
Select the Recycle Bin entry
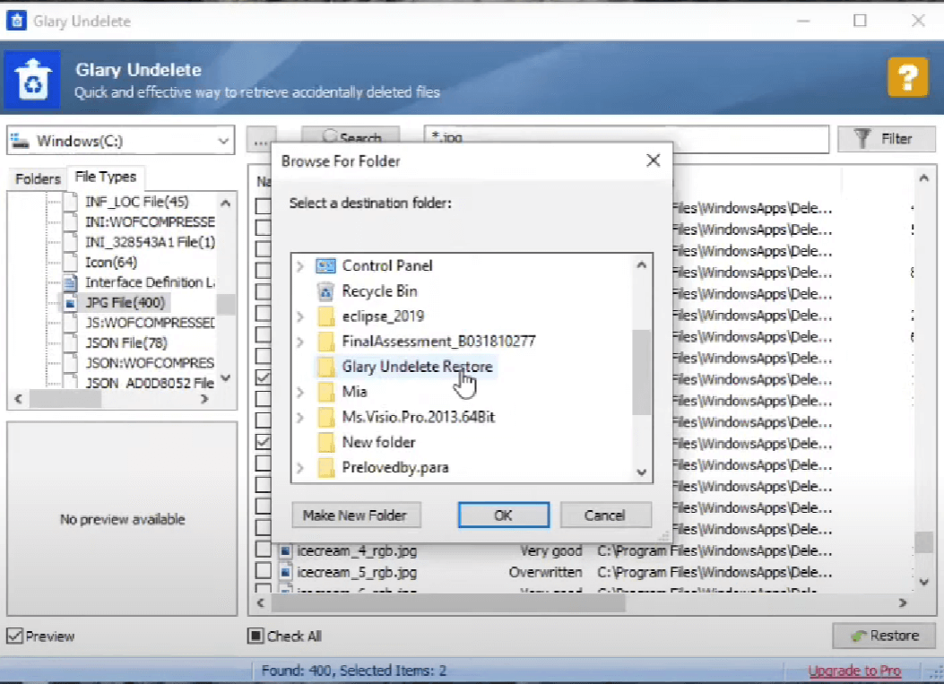pos(379,291)
